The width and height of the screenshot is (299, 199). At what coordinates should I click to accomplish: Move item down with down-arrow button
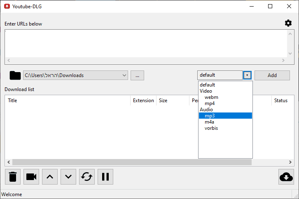click(x=68, y=177)
